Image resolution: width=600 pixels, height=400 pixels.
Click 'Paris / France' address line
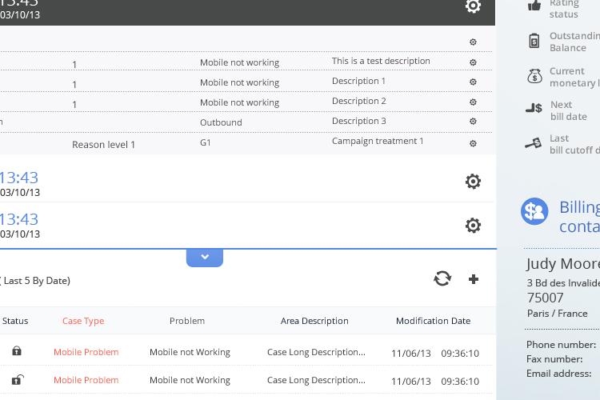(557, 314)
